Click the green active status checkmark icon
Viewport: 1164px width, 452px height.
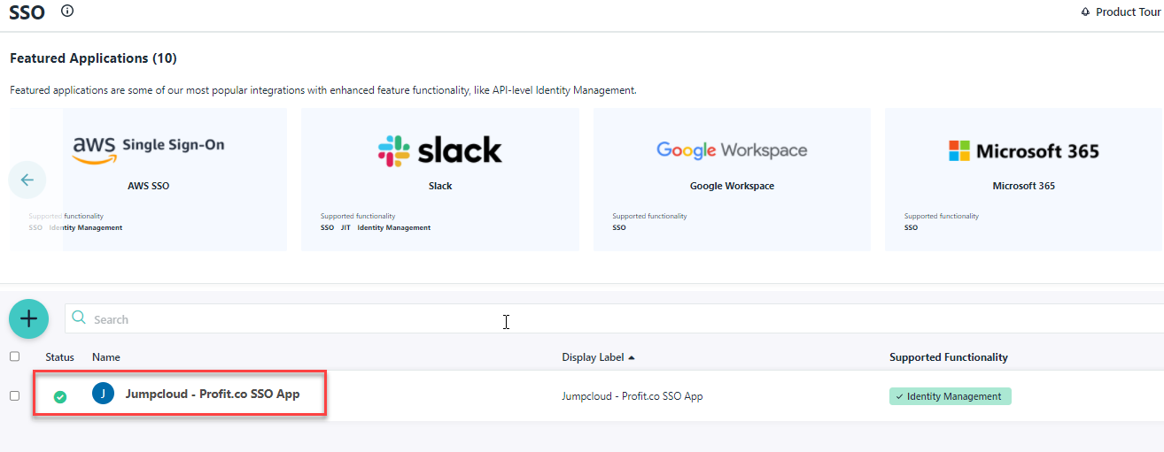59,397
